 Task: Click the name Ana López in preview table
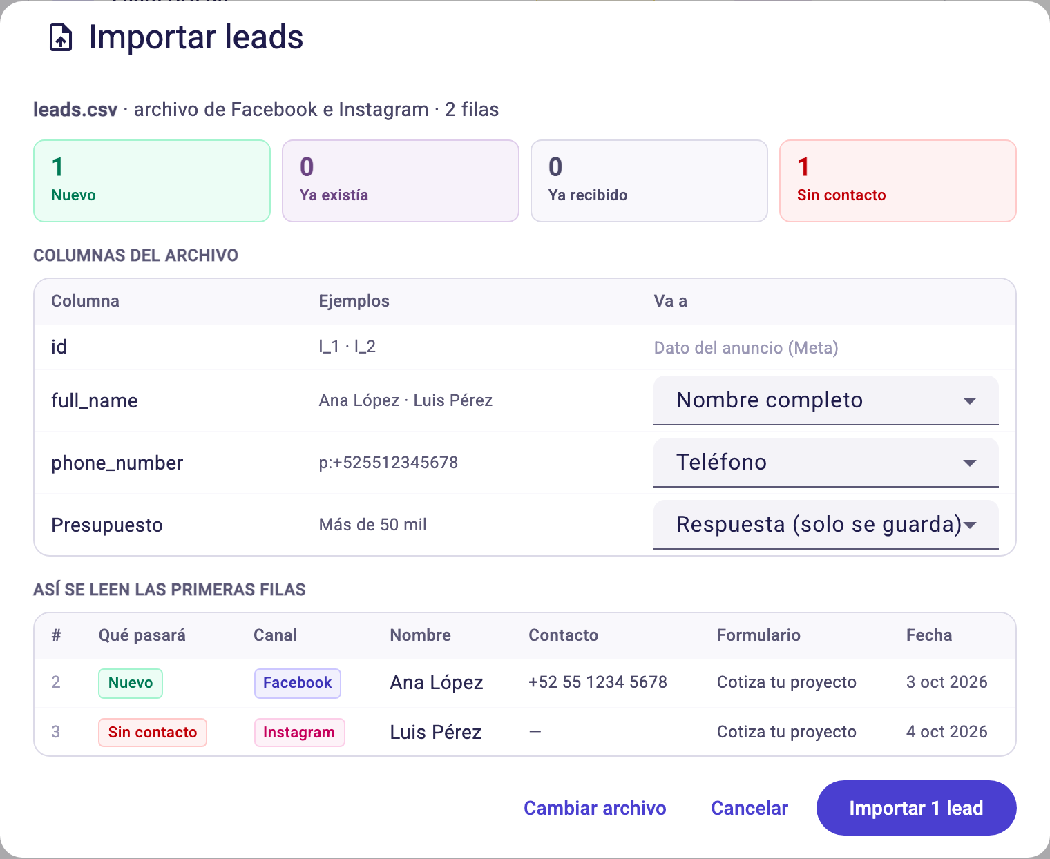(437, 682)
